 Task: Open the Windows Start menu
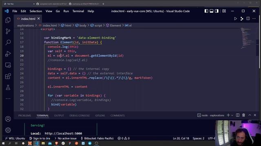(x=3, y=143)
